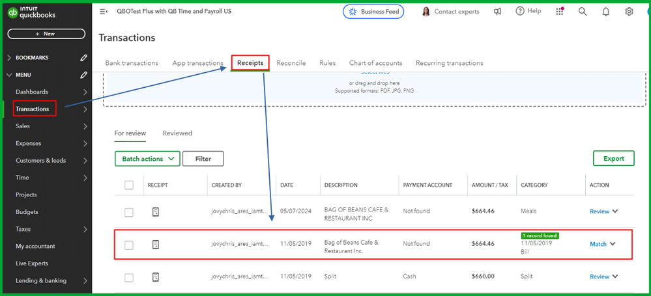This screenshot has width=651, height=296.
Task: Click Match link for Bill record
Action: 598,244
